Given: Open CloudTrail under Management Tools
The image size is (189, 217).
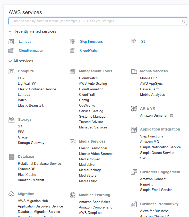Looking at the screenshot, I should coord(87,94).
